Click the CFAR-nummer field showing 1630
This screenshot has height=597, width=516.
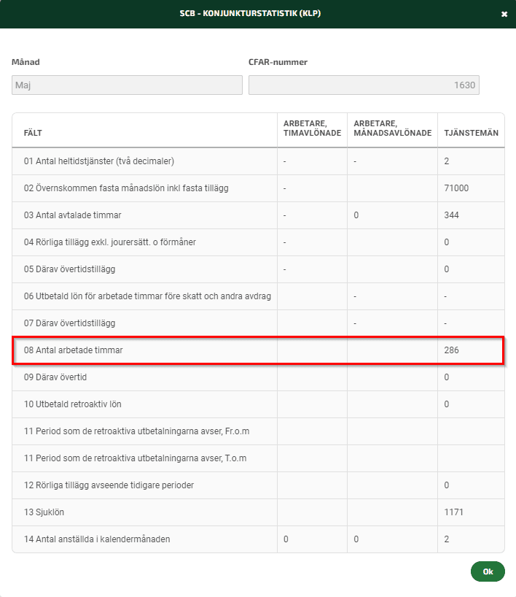[x=364, y=85]
